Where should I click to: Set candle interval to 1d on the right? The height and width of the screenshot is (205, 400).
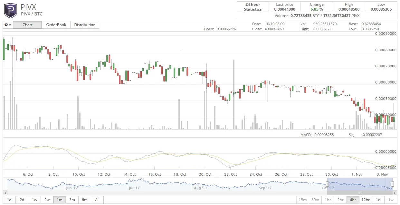point(378,200)
